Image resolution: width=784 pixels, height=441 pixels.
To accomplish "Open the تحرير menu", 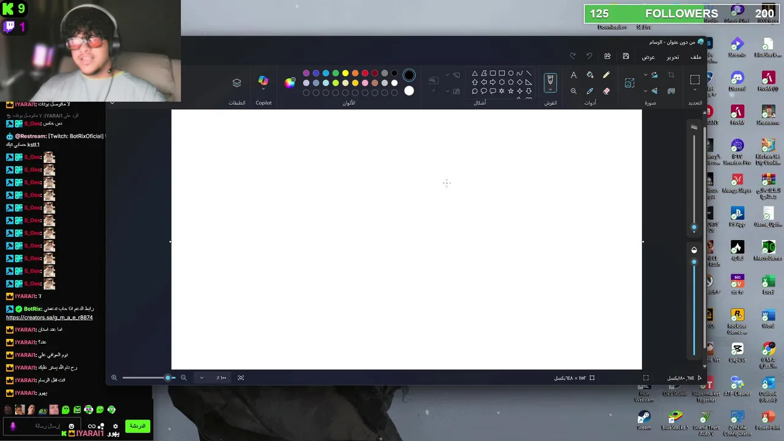I will (x=673, y=57).
